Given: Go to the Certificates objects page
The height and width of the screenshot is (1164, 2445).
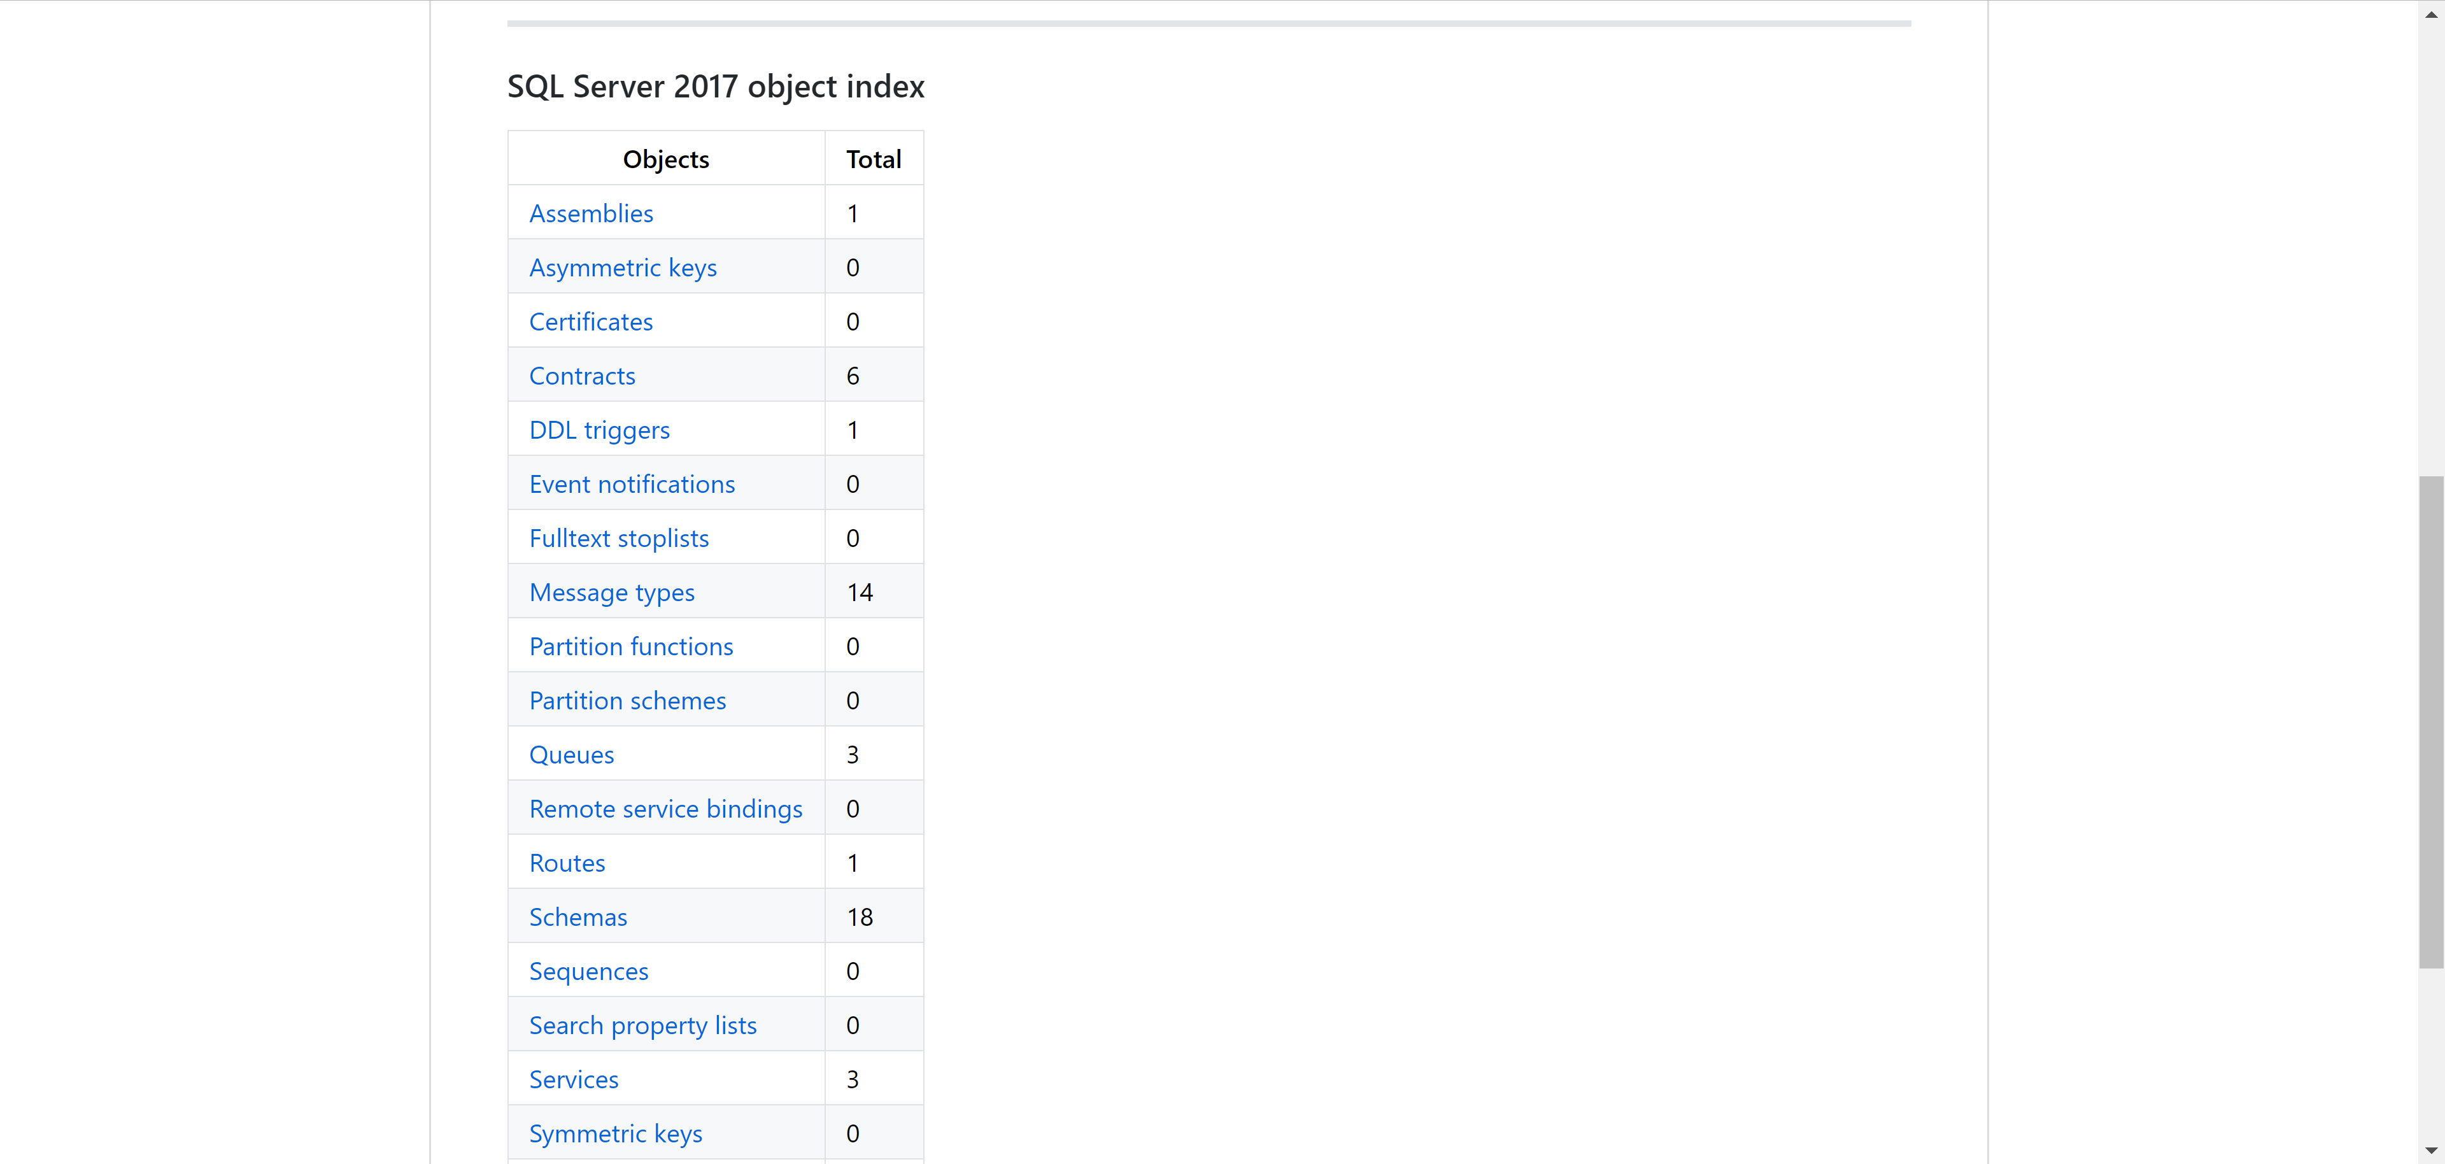Looking at the screenshot, I should 590,322.
